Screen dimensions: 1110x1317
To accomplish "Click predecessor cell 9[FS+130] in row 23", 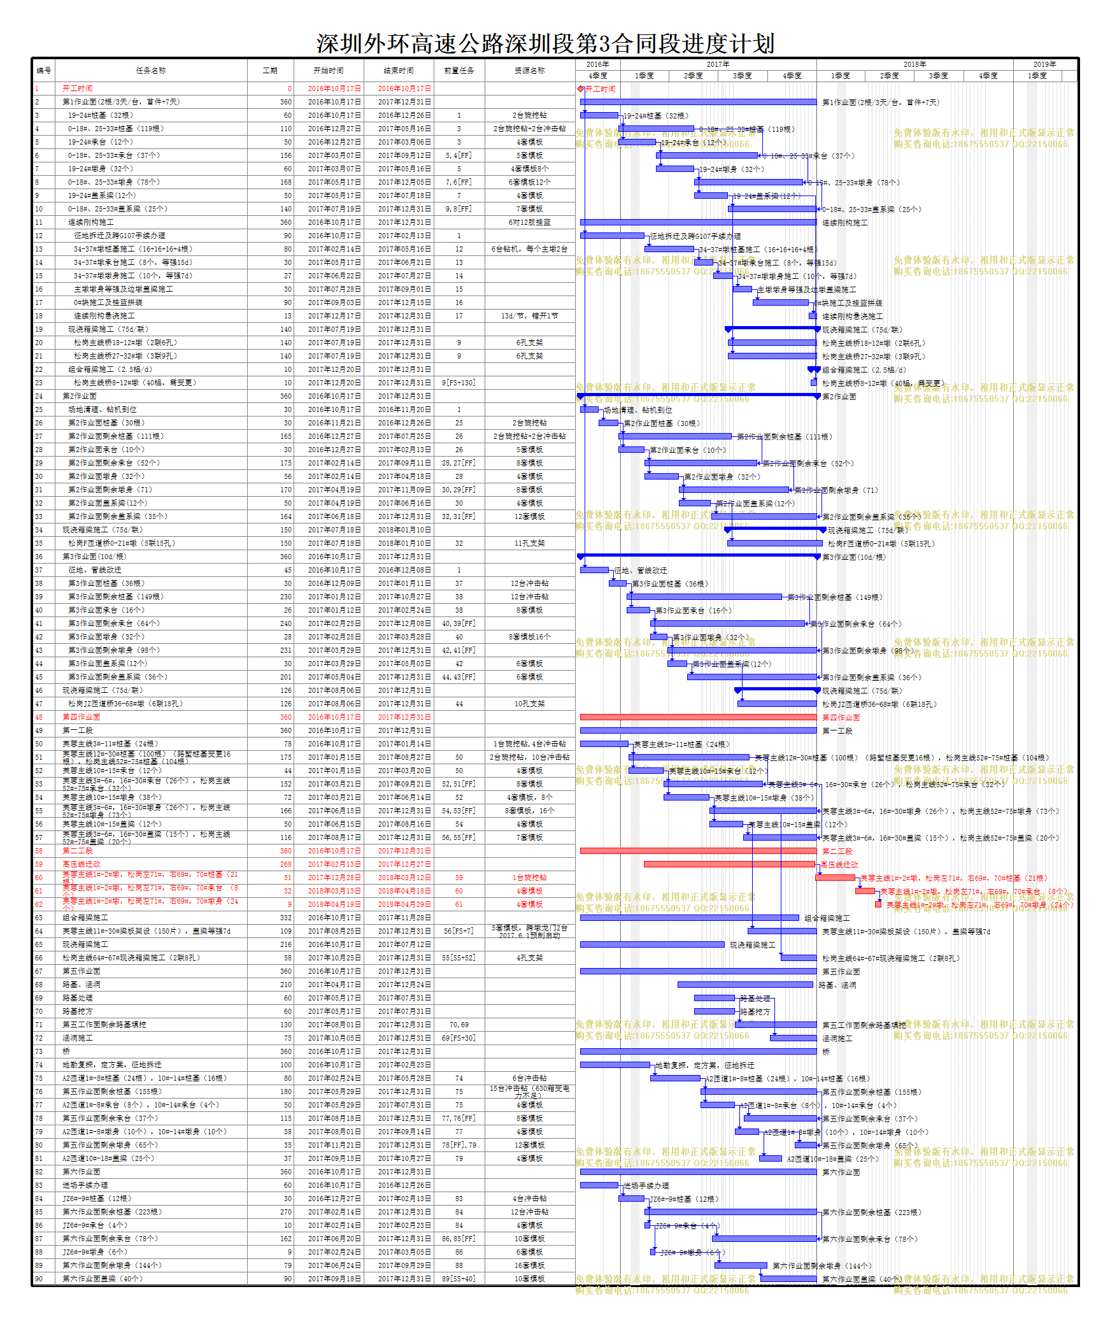I will [x=459, y=383].
